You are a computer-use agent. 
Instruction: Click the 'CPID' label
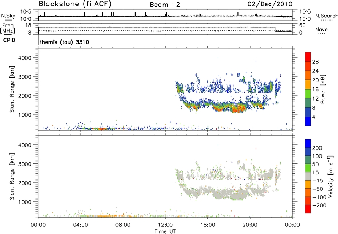pos(9,40)
